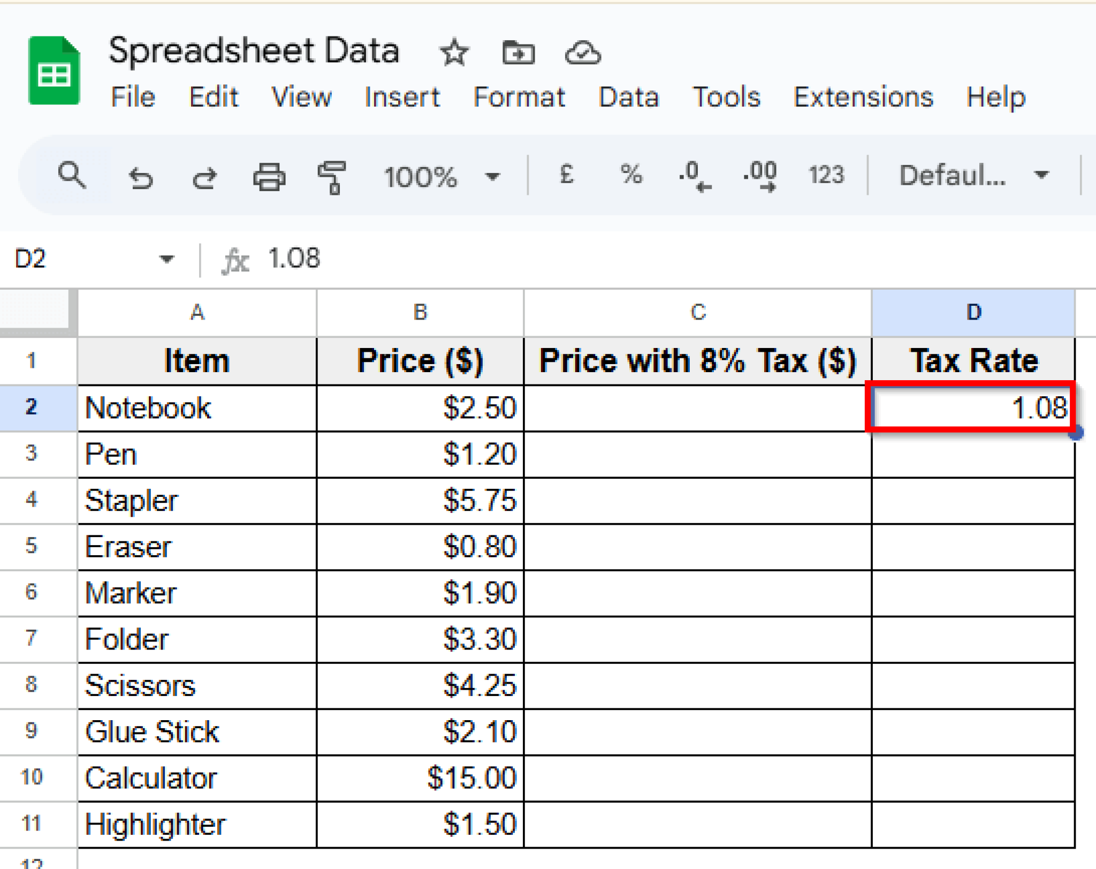The image size is (1096, 869).
Task: Select the Paint format tool
Action: pyautogui.click(x=333, y=177)
